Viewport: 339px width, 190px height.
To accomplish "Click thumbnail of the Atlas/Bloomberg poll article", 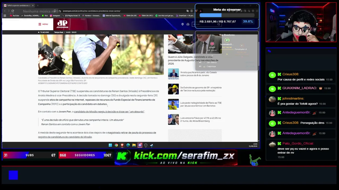I will [173, 120].
